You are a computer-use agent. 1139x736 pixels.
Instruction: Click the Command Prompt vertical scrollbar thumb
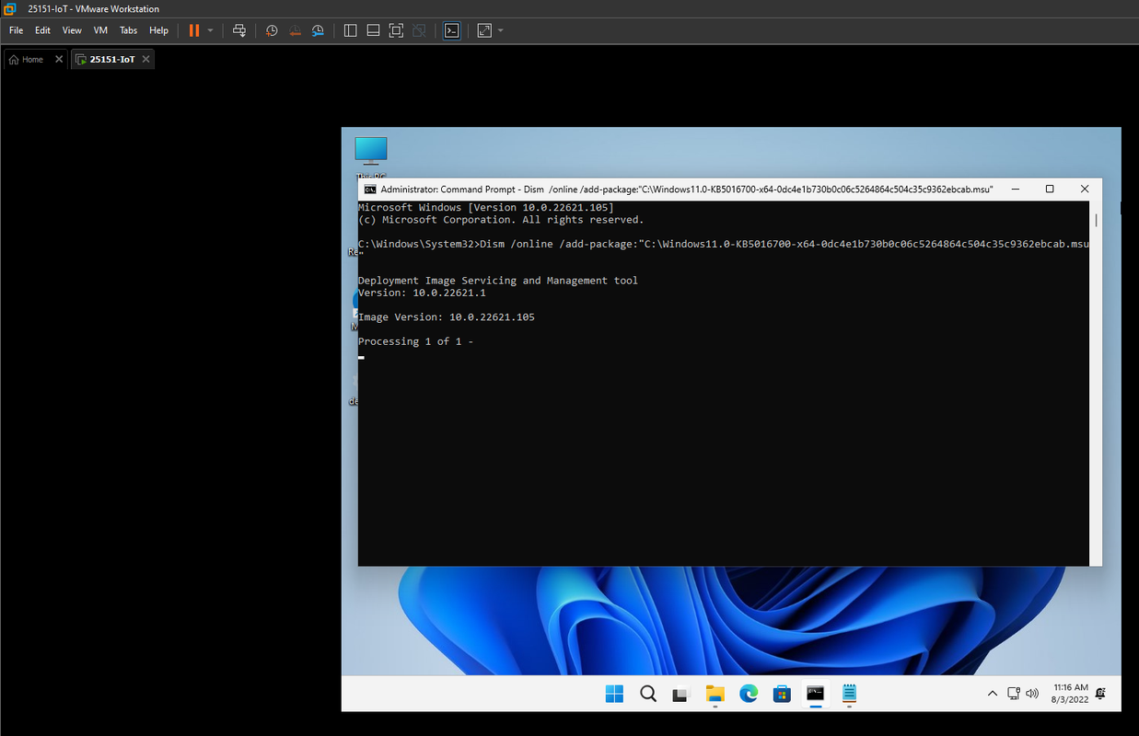[x=1096, y=220]
